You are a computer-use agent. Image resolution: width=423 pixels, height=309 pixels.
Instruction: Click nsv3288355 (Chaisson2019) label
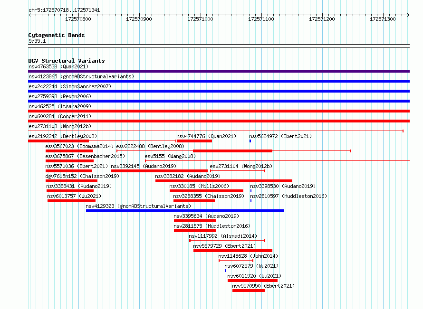(209, 196)
